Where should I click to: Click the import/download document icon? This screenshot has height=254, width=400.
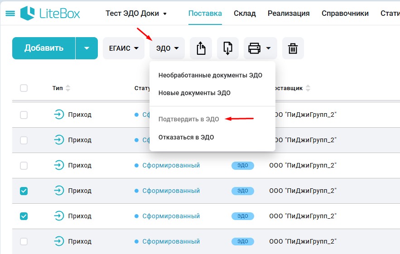(x=228, y=48)
